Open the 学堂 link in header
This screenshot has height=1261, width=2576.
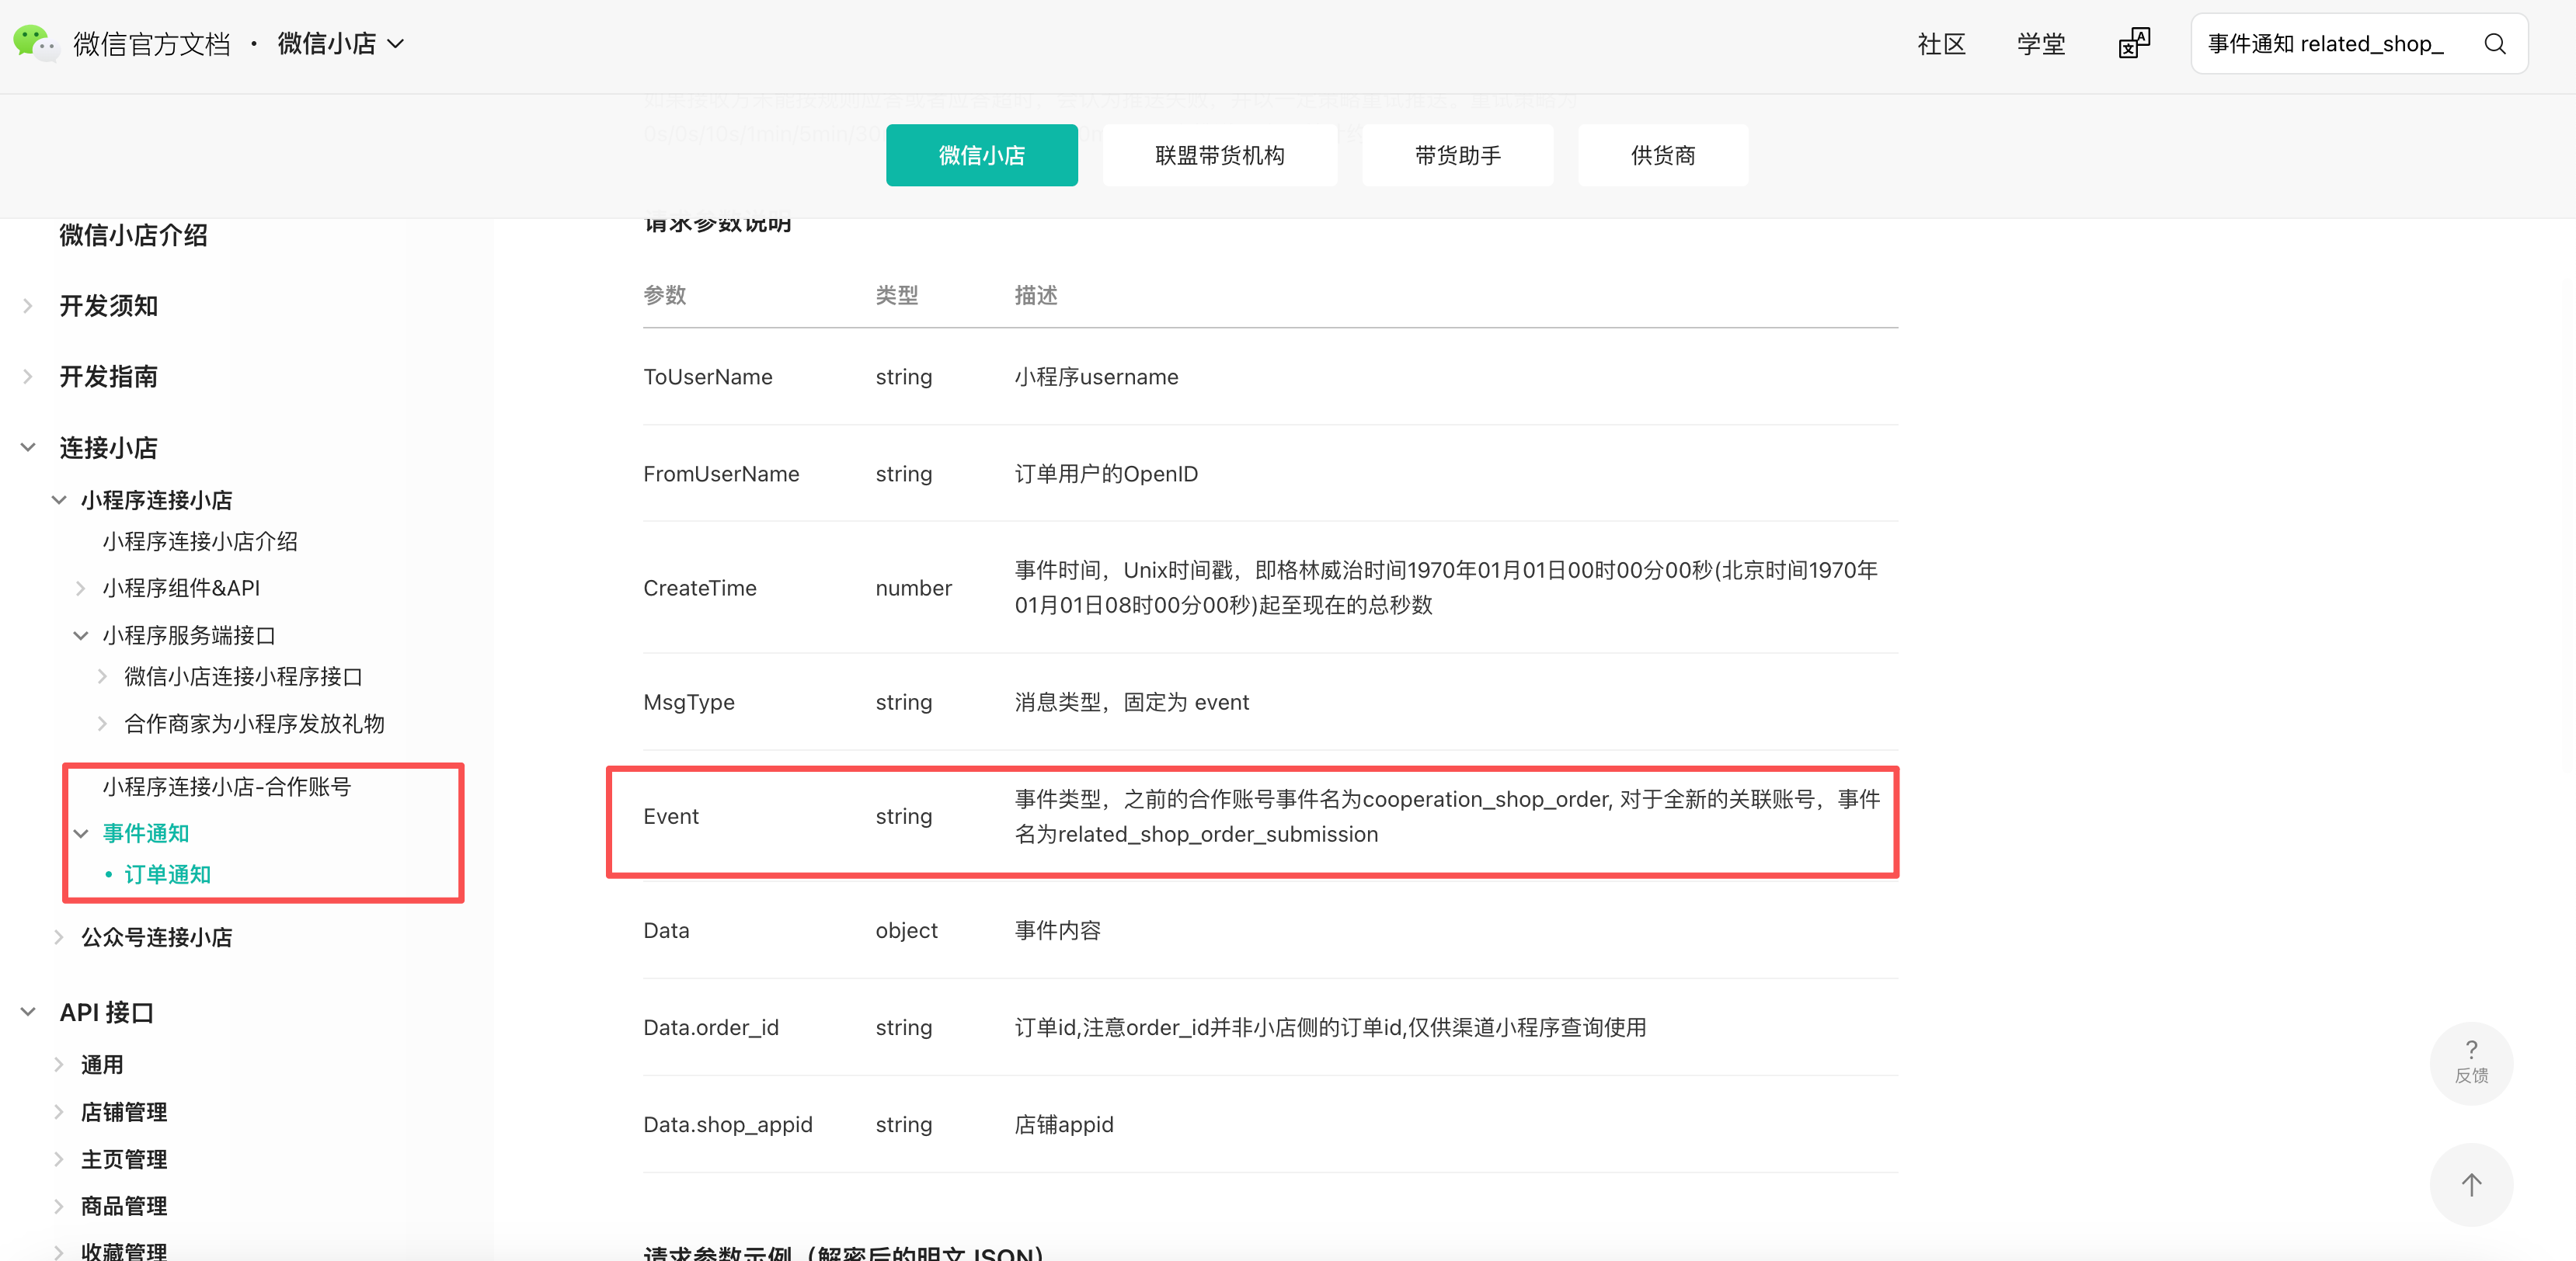coord(2040,44)
